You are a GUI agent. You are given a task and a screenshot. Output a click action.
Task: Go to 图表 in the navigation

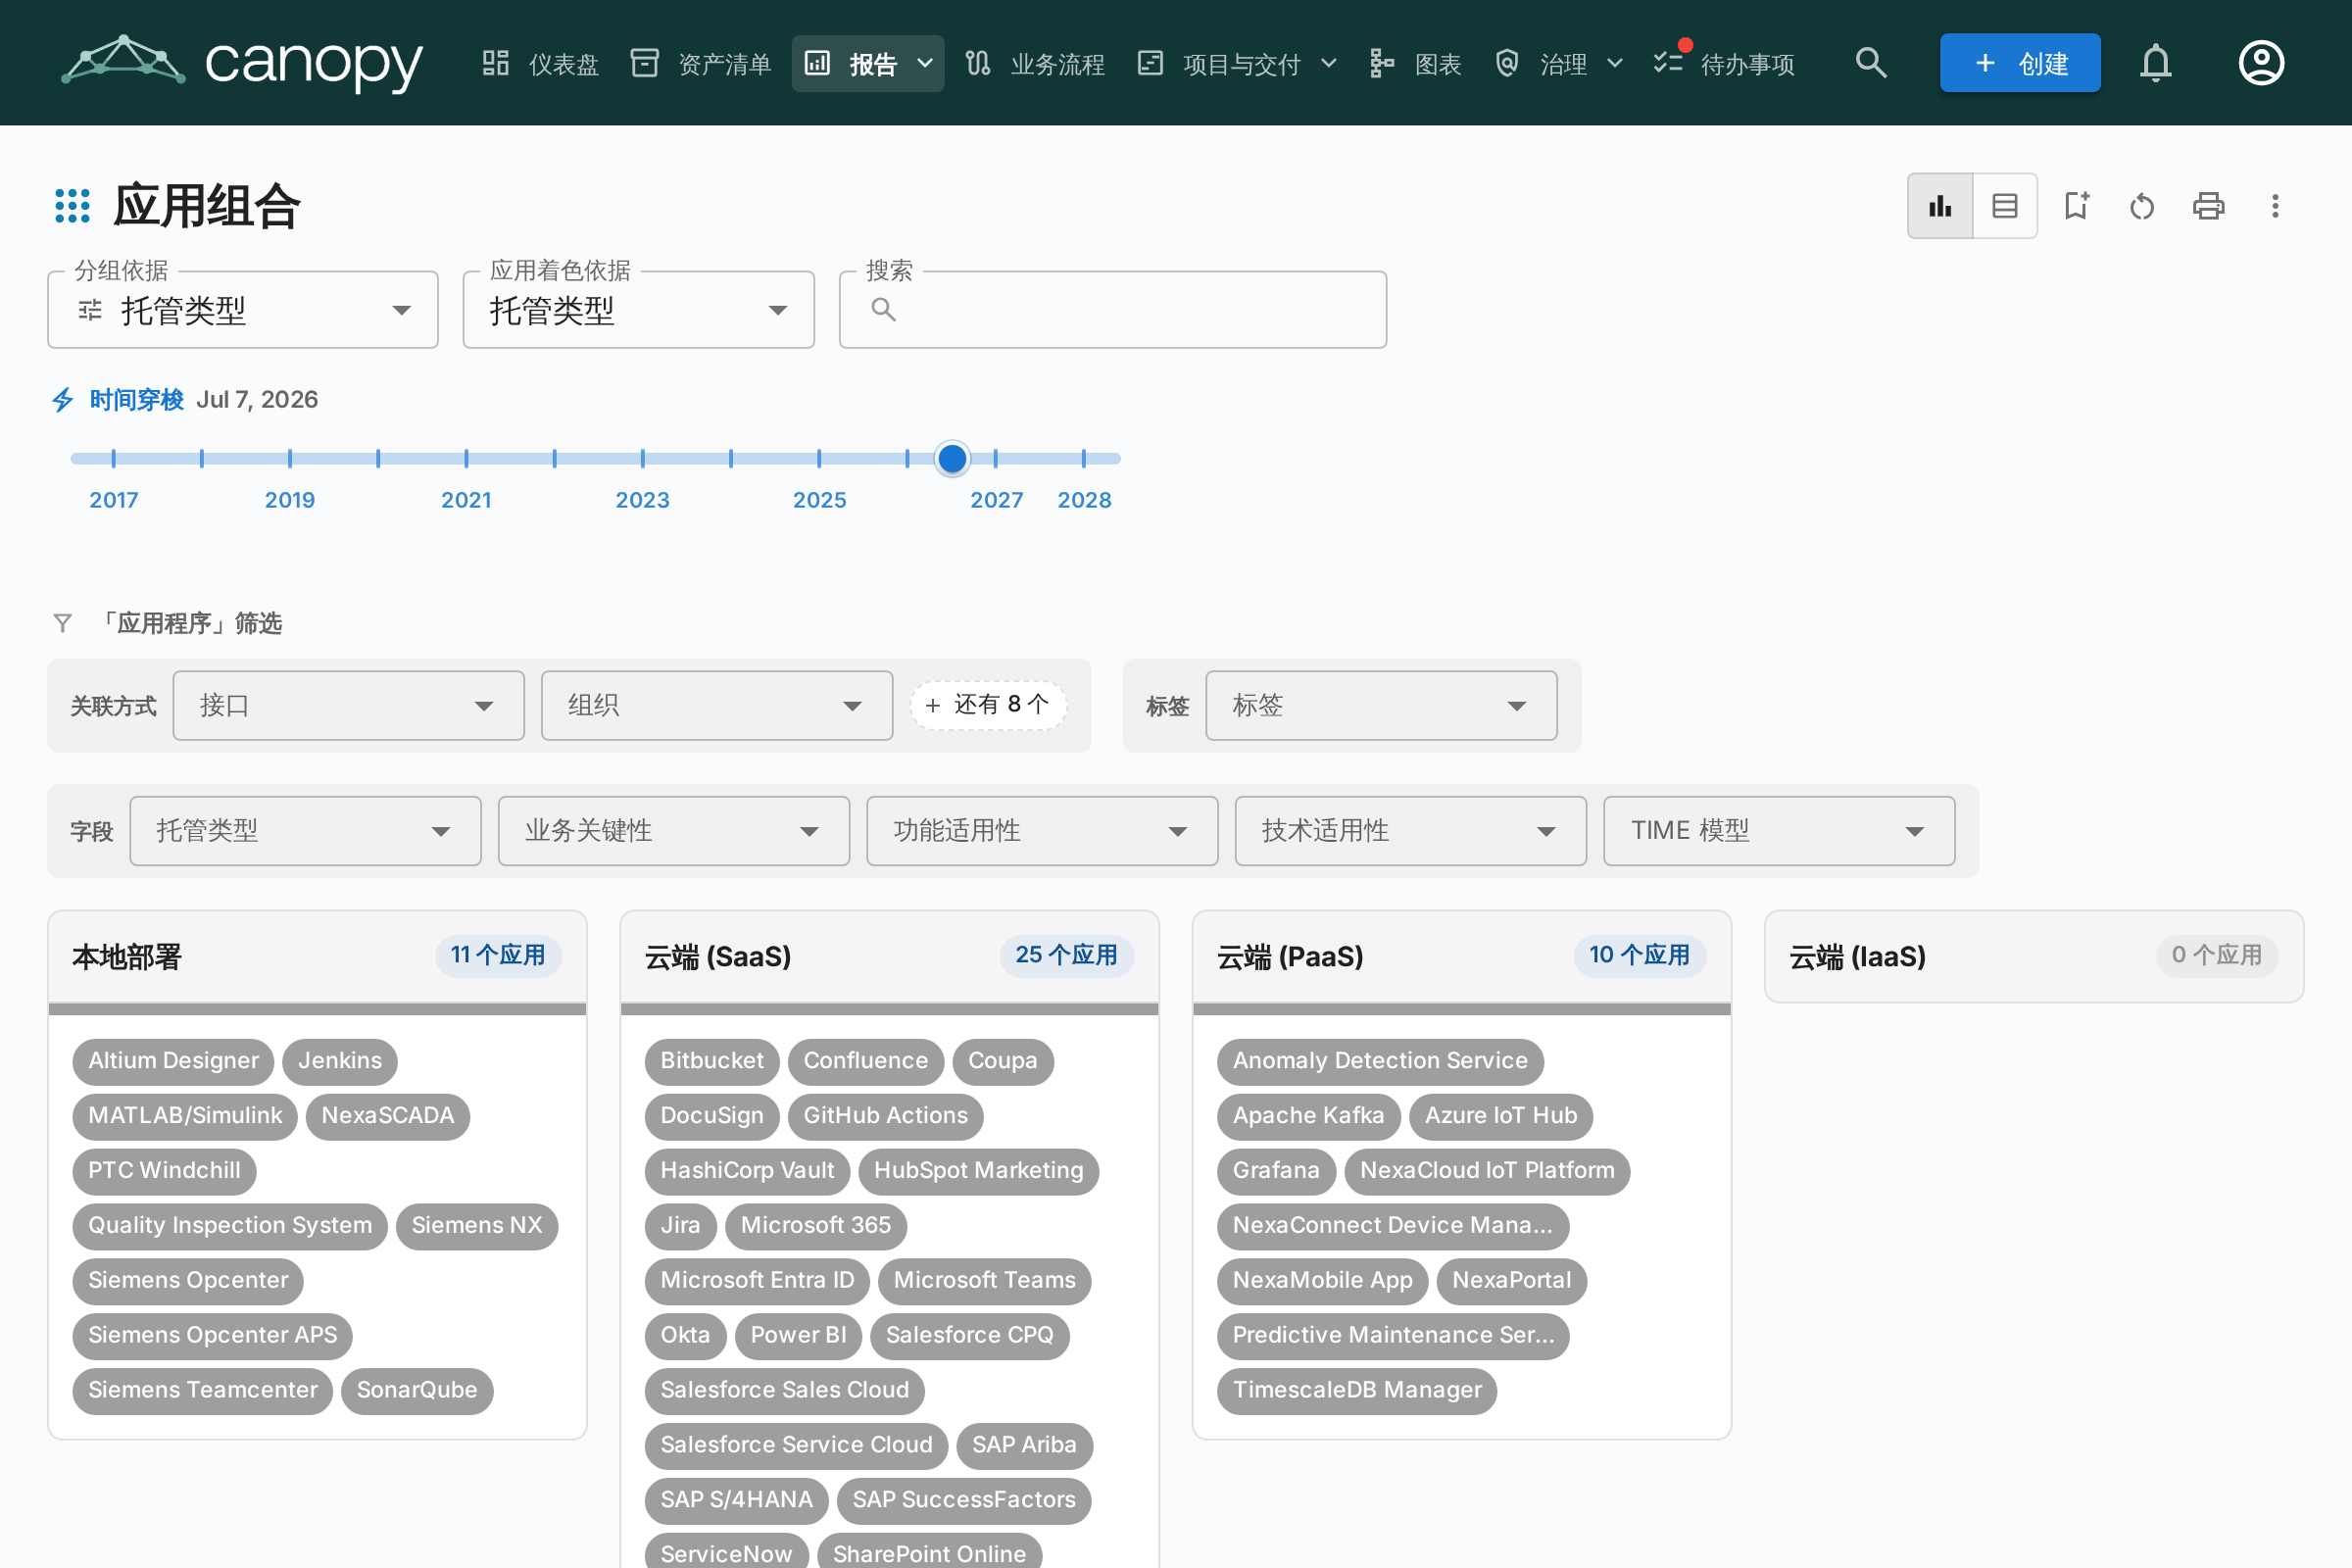tap(1416, 64)
